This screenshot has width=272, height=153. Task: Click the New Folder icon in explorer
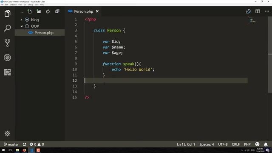(39, 11)
